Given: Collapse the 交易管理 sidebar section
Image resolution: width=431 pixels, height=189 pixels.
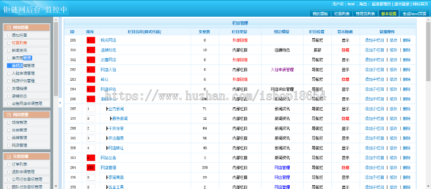Looking at the screenshot, I should pos(9,157).
